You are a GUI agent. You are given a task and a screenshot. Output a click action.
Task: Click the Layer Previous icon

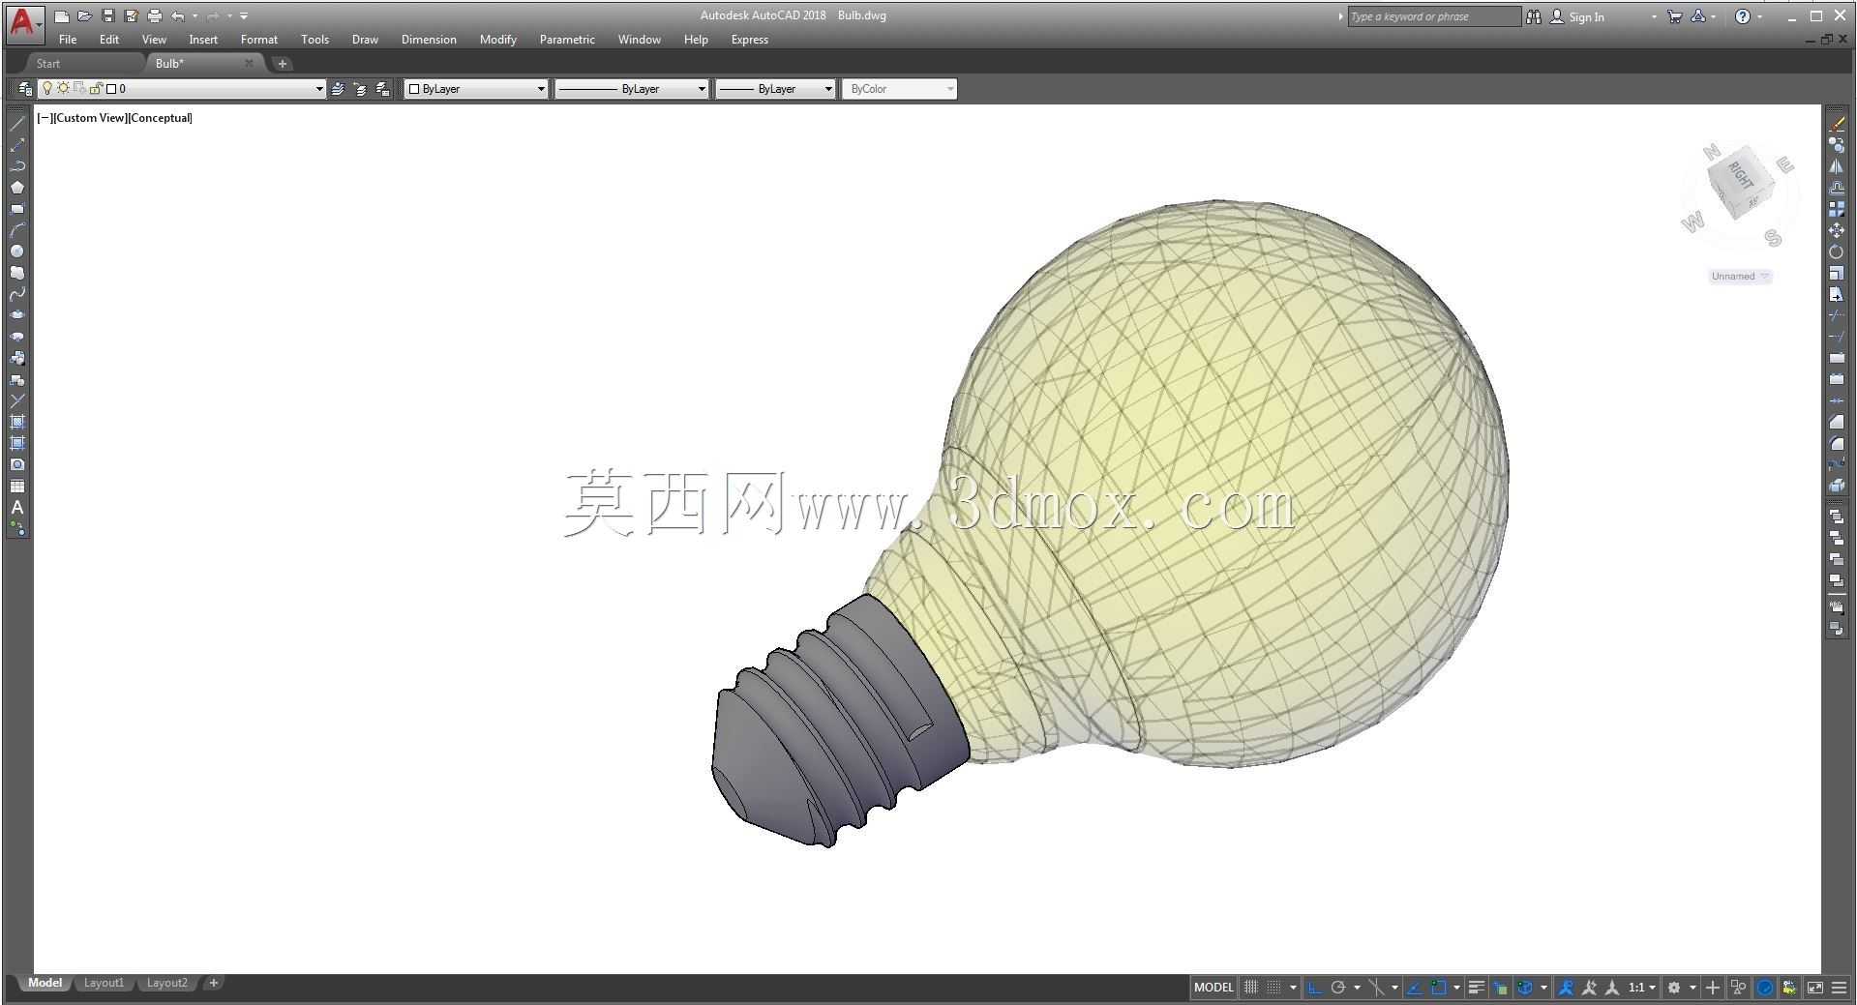[360, 89]
